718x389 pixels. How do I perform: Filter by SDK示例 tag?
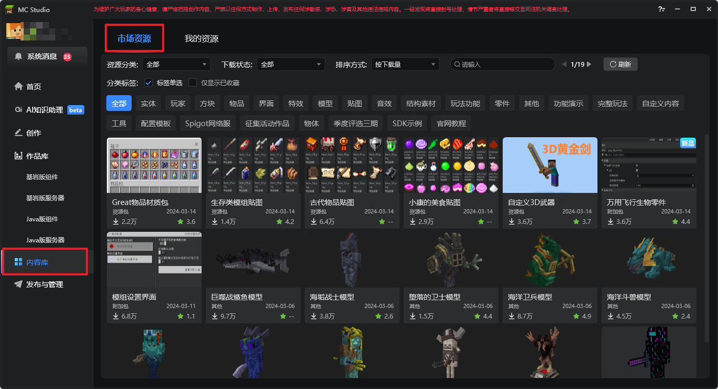pyautogui.click(x=407, y=124)
